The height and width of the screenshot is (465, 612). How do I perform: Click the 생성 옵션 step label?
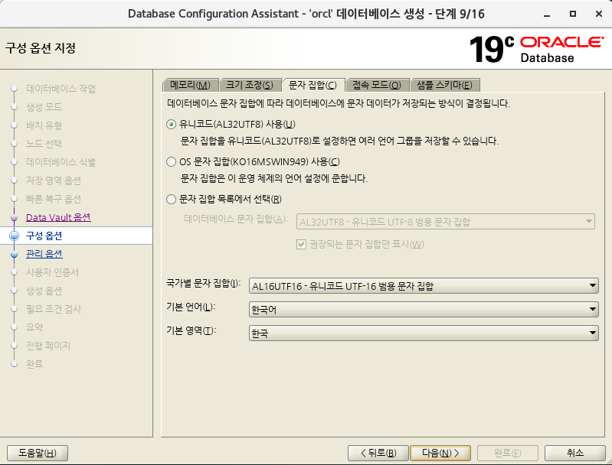point(44,291)
